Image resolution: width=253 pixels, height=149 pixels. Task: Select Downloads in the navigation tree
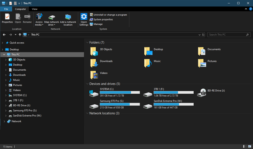pos(19,75)
